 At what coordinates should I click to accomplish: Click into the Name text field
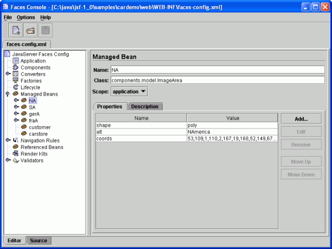click(217, 70)
